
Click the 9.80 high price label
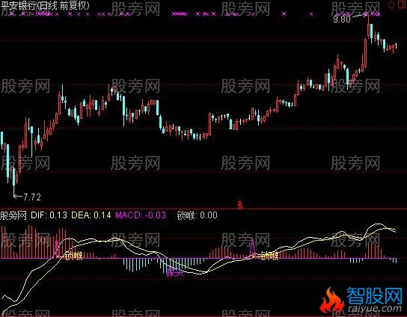coord(342,19)
